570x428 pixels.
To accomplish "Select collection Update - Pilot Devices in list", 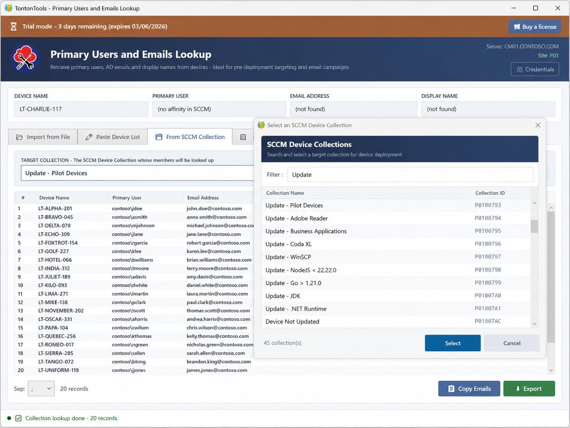I will tap(396, 205).
